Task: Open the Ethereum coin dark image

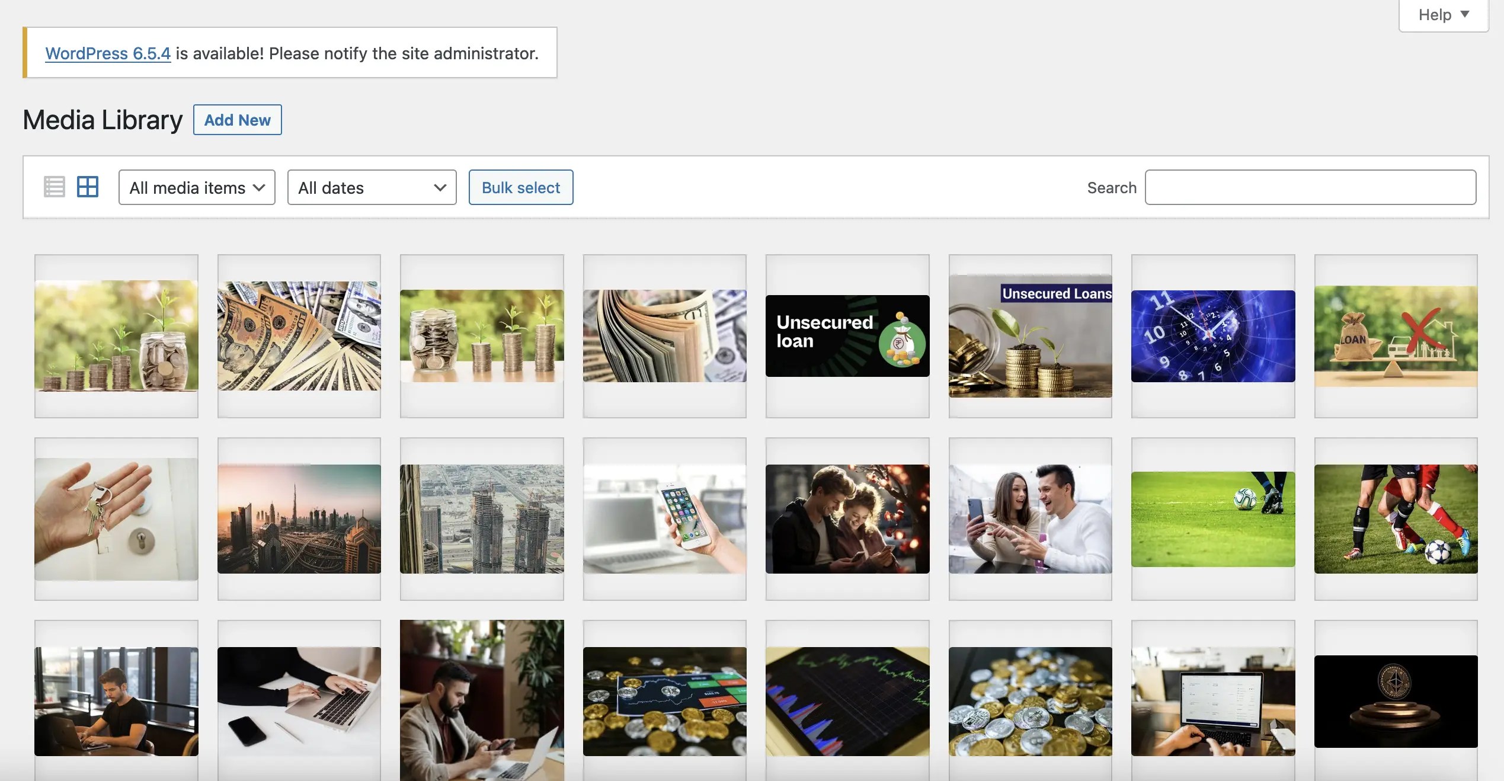Action: click(x=1396, y=701)
